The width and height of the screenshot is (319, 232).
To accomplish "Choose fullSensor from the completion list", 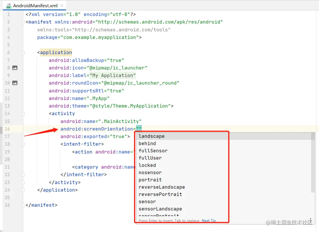I will [224, 151].
